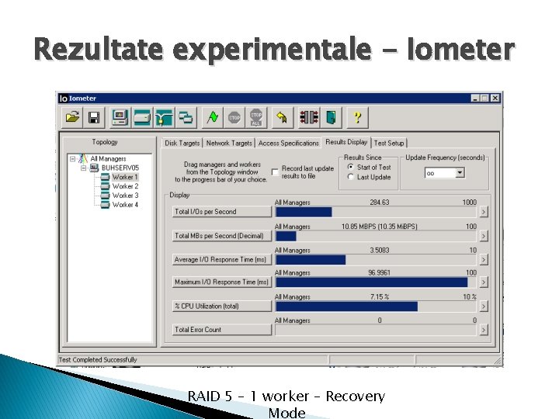Select the Results Display tab

[346, 142]
